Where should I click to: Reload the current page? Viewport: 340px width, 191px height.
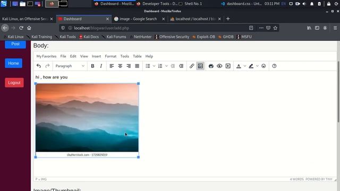tap(21, 28)
